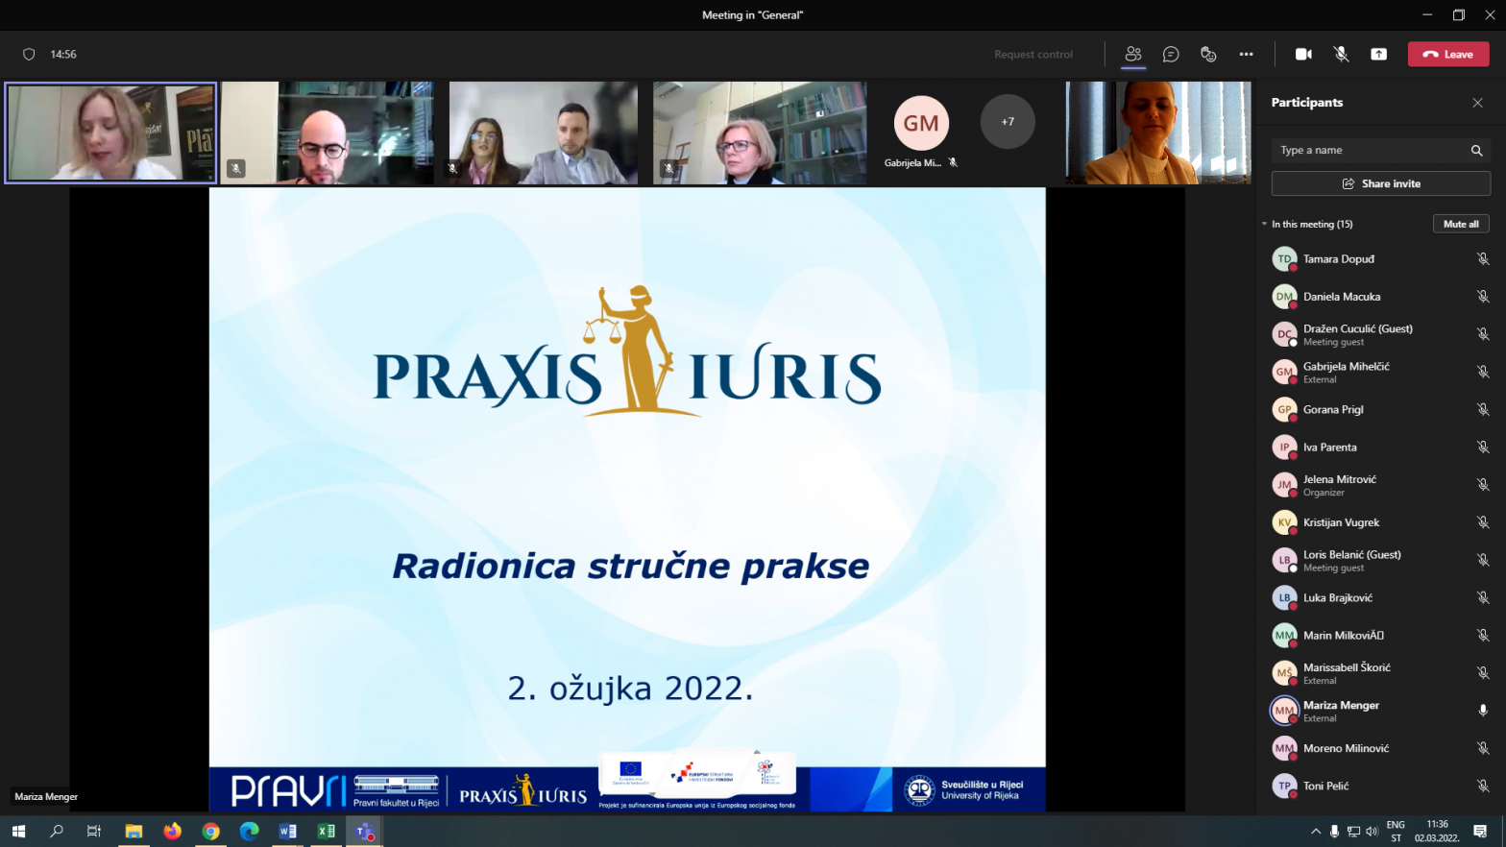Viewport: 1506px width, 847px height.
Task: Show the +7 additional participants overflow
Action: click(1008, 122)
